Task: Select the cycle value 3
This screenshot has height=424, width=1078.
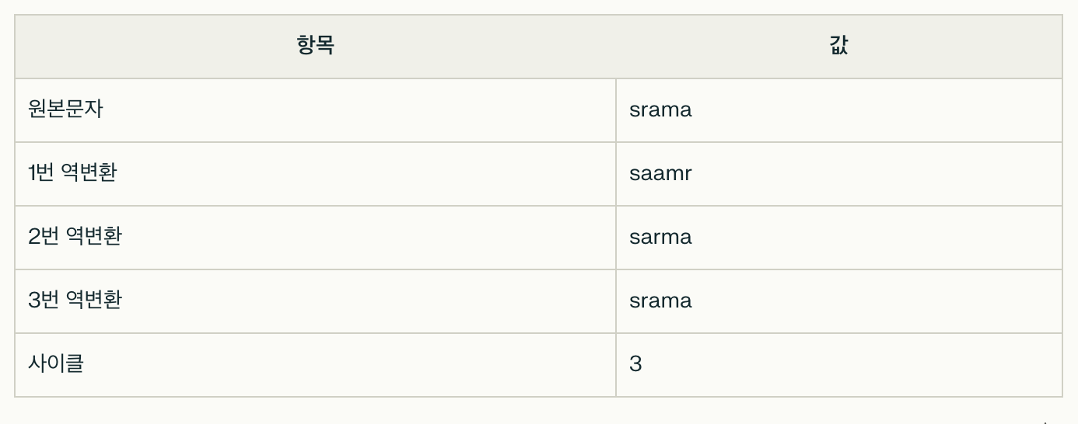Action: pyautogui.click(x=635, y=364)
